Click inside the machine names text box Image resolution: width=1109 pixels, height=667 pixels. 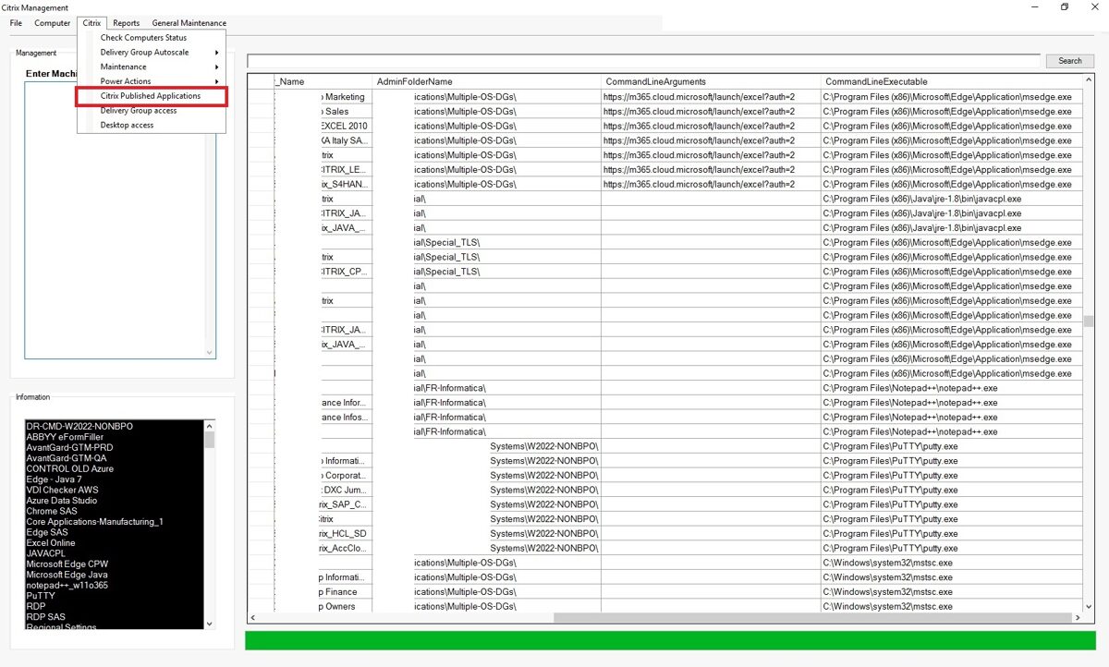(x=120, y=220)
